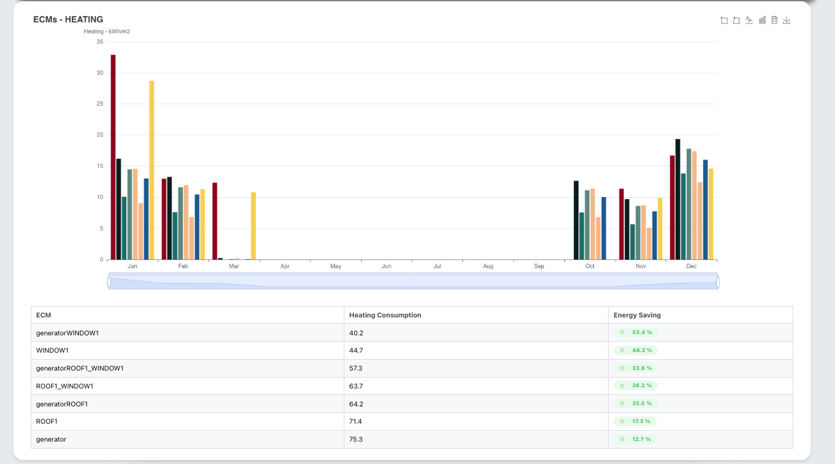Click the yellow bar in March
The height and width of the screenshot is (464, 835).
253,226
